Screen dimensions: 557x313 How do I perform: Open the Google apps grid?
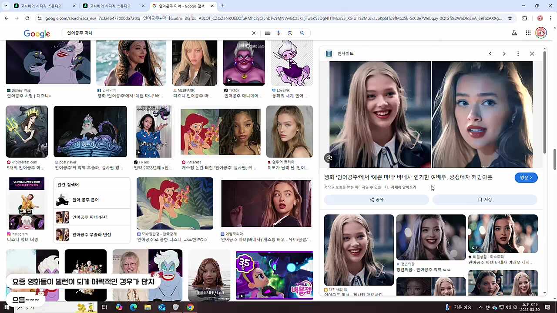tap(528, 33)
